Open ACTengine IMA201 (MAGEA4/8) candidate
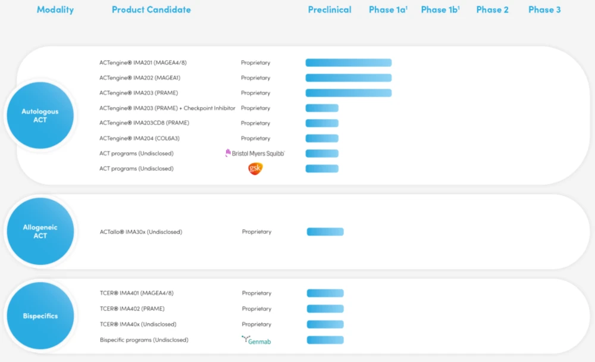Viewport: 595px width, 362px height. [x=143, y=63]
